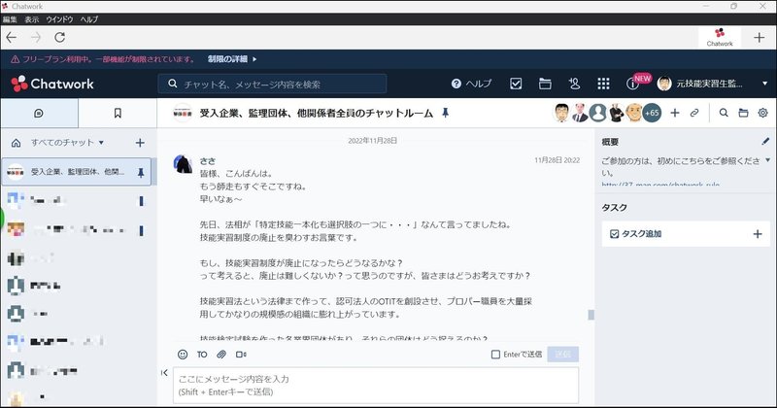Click the sender name さき
This screenshot has height=408, width=777.
[x=208, y=161]
